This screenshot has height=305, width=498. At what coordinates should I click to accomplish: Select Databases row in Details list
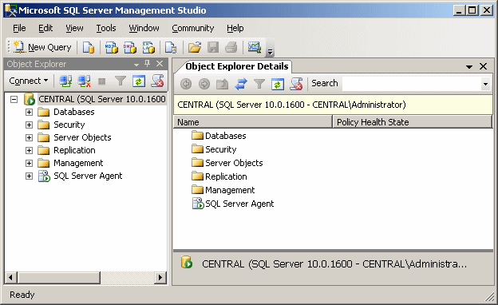click(226, 136)
